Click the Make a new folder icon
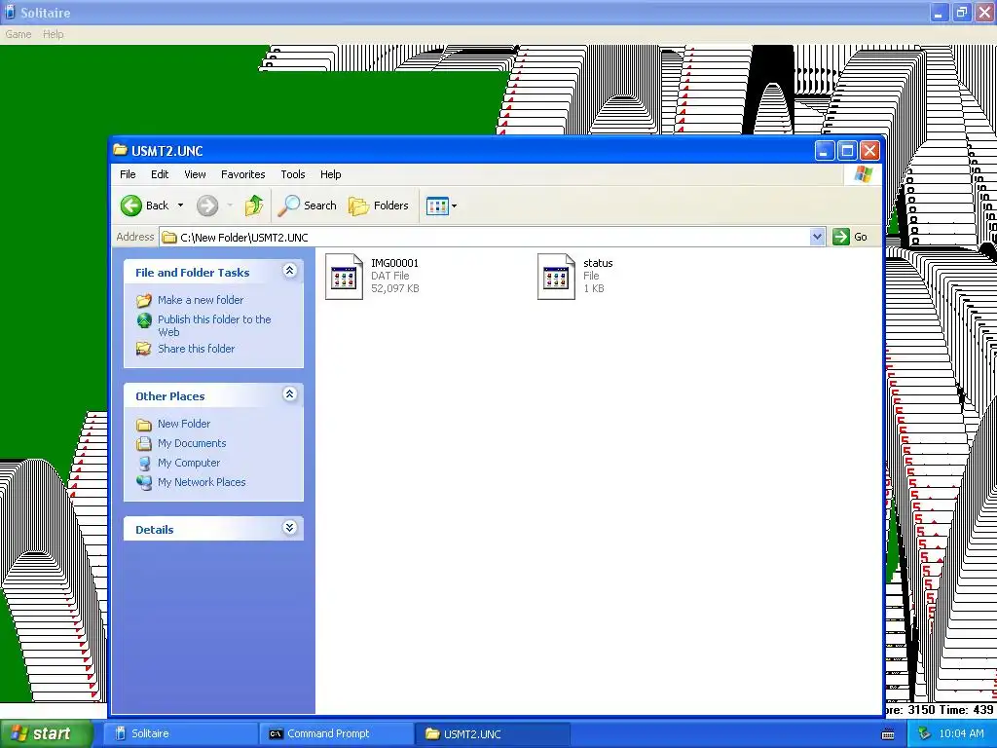This screenshot has height=748, width=997. pos(144,300)
